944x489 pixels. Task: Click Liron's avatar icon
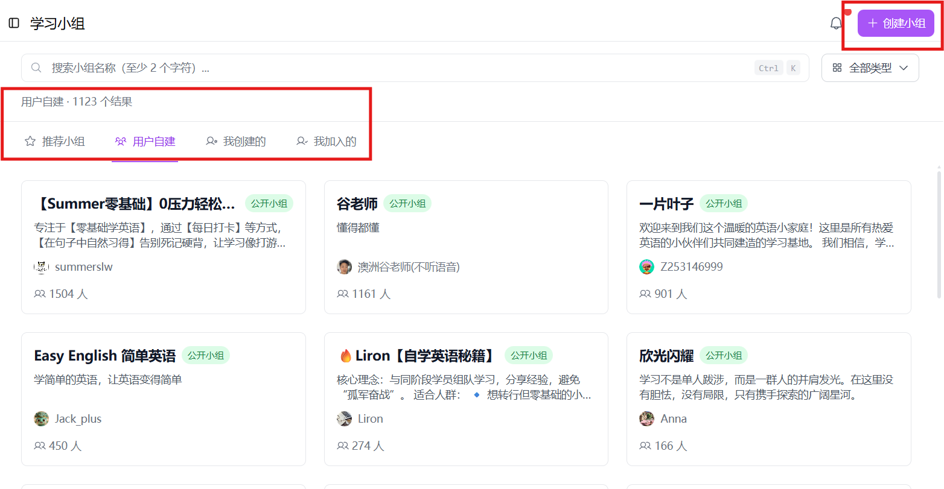(x=344, y=419)
